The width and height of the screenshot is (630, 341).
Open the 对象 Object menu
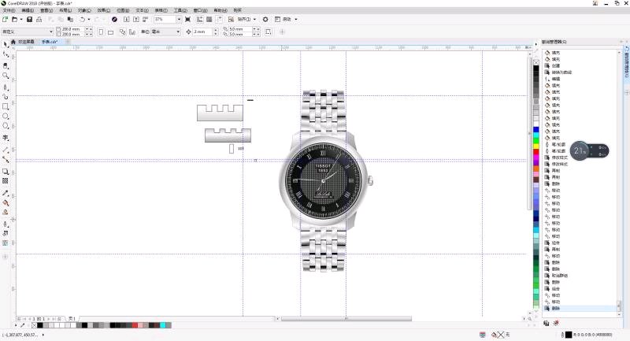click(x=84, y=10)
